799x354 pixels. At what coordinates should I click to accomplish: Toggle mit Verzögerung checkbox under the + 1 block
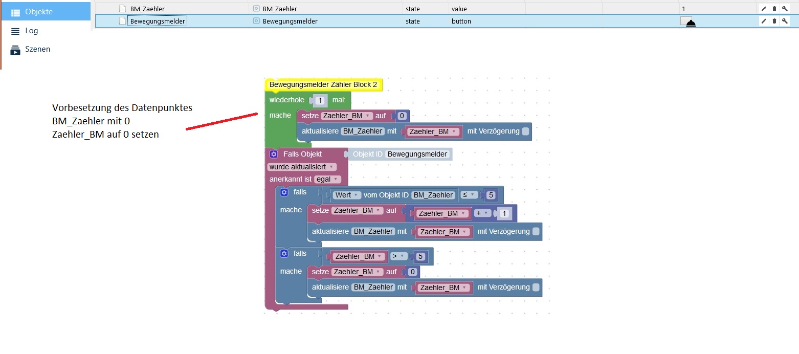pos(536,232)
